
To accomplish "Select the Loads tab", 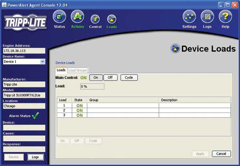I will (x=61, y=70).
